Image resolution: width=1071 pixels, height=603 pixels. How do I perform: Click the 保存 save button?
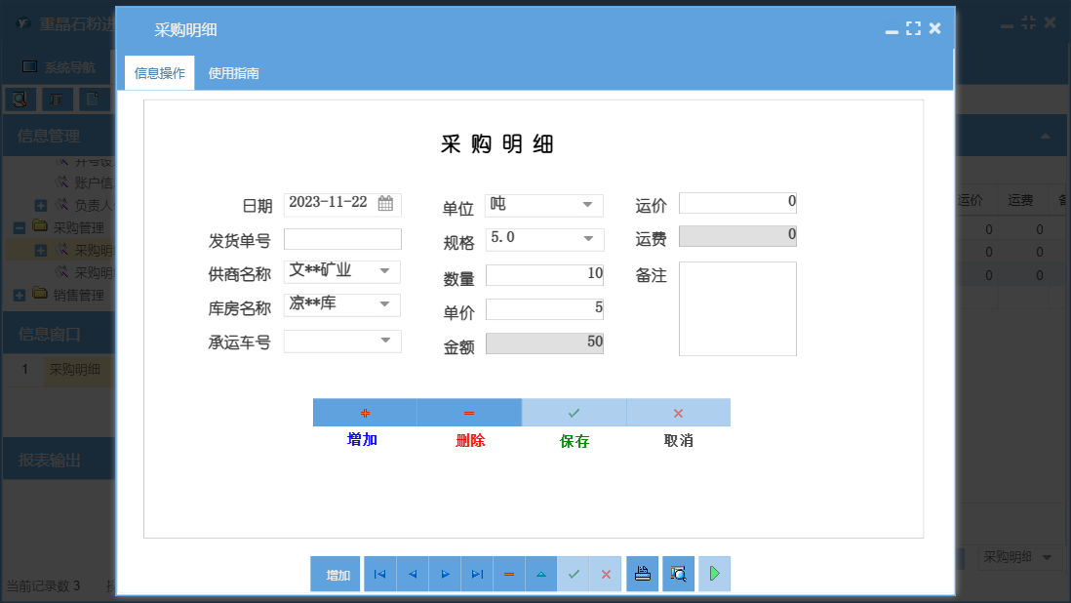(574, 439)
